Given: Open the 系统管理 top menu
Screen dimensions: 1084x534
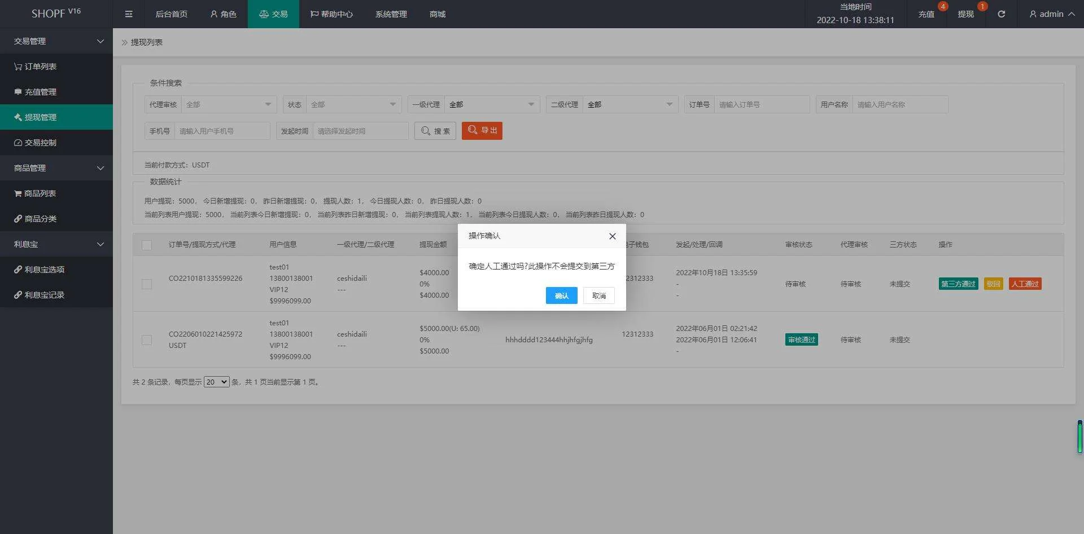Looking at the screenshot, I should coord(391,14).
